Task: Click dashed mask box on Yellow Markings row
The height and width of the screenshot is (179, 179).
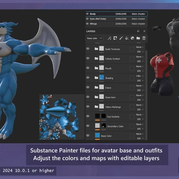Action: tap(132, 107)
